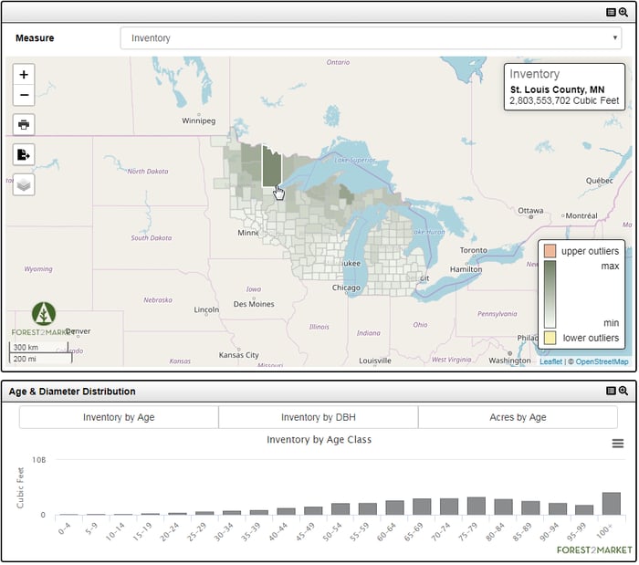The width and height of the screenshot is (639, 565).
Task: Select highlighted St. Louis County on map
Action: tap(271, 167)
